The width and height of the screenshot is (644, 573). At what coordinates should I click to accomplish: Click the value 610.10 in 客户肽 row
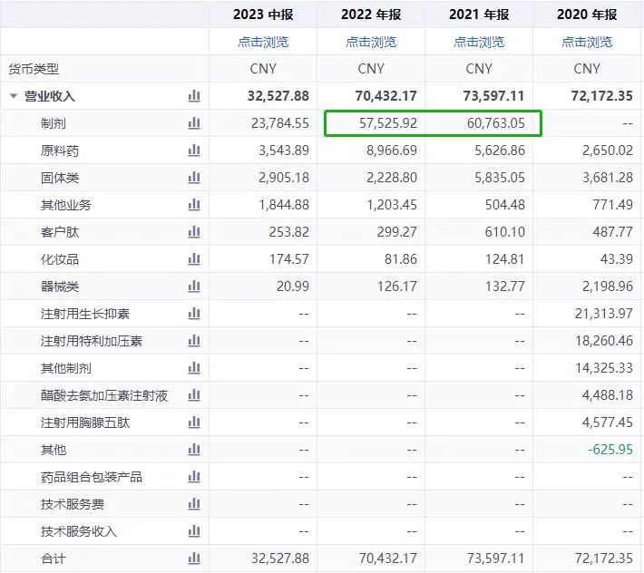tap(505, 232)
